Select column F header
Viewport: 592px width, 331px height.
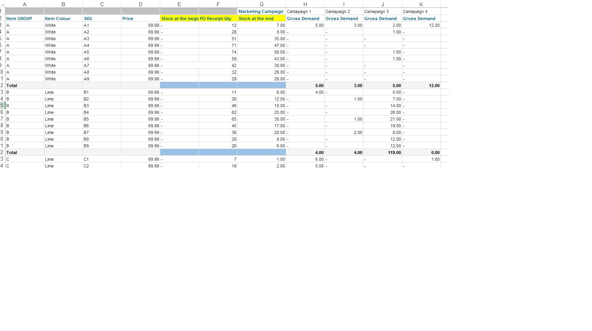218,4
